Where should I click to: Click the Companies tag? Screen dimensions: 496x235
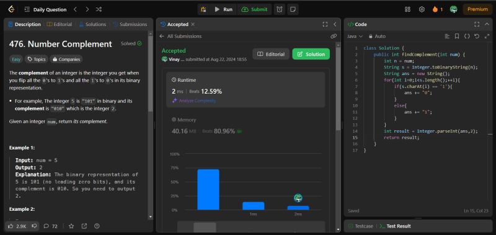(66, 59)
